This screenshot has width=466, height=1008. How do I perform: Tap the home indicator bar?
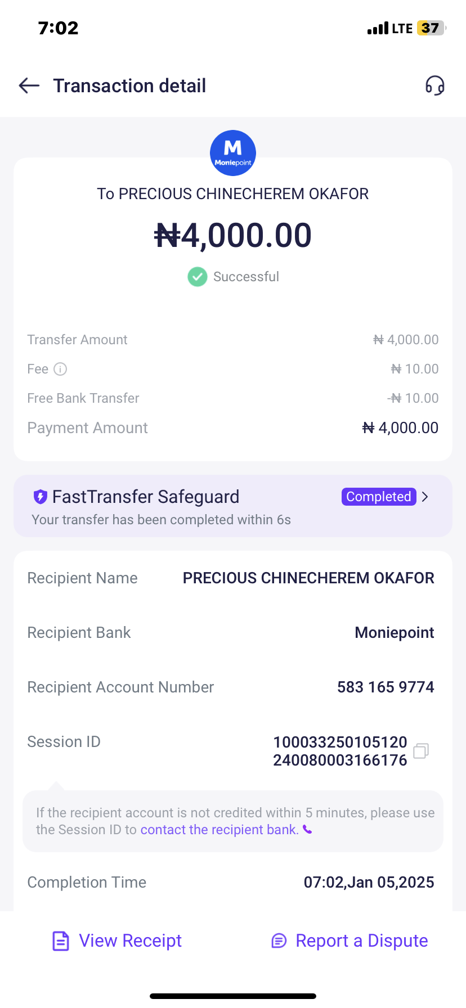click(233, 996)
